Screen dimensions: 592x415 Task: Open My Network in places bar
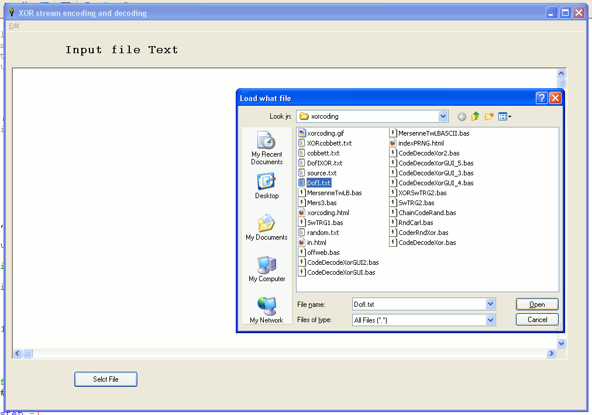[267, 310]
